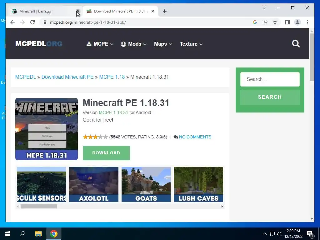Click the network tray icon
320x240 pixels.
[x=272, y=234]
